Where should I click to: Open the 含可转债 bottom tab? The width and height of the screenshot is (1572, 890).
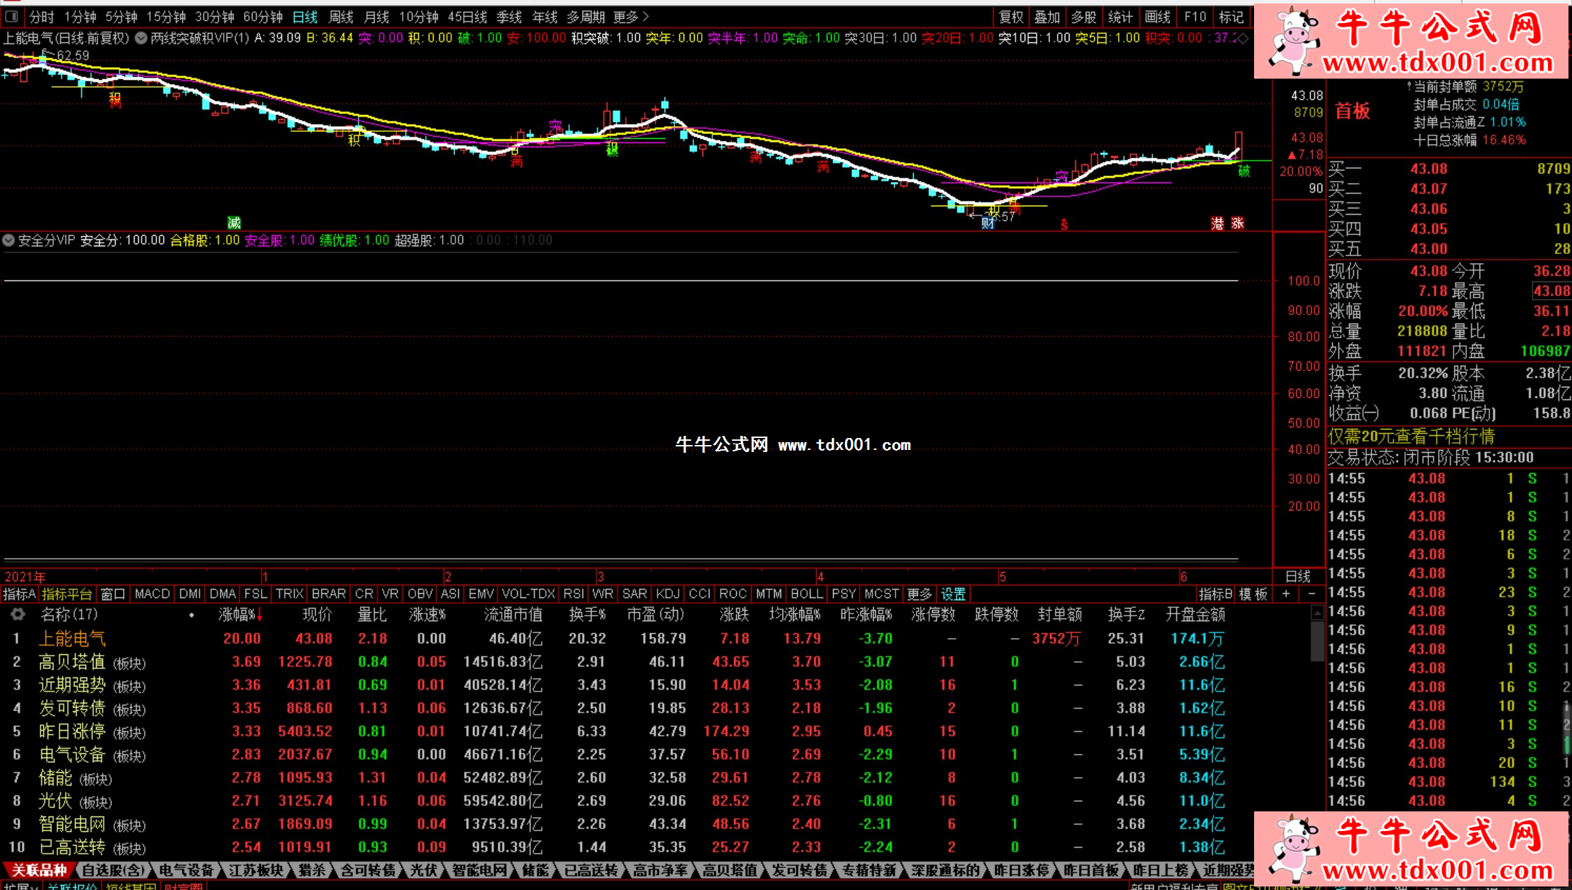click(x=368, y=870)
